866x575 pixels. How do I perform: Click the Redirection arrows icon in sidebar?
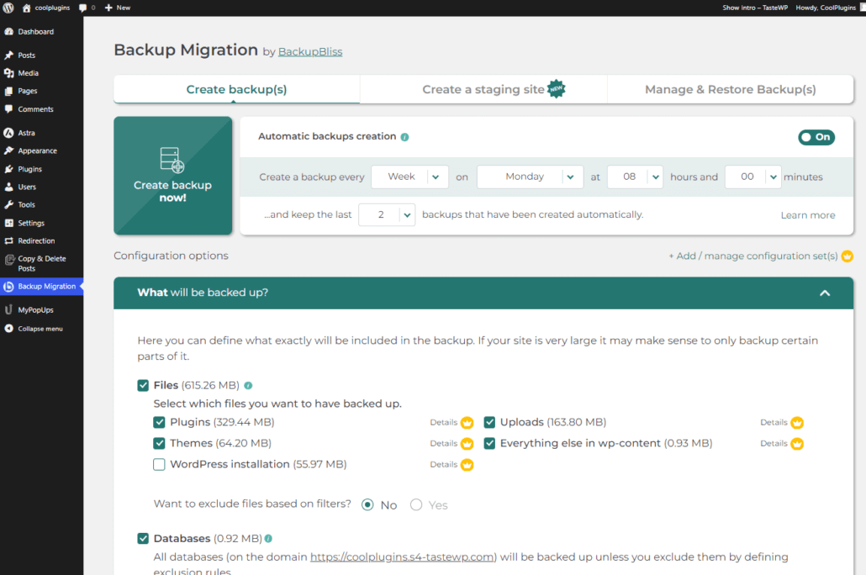[x=9, y=240]
